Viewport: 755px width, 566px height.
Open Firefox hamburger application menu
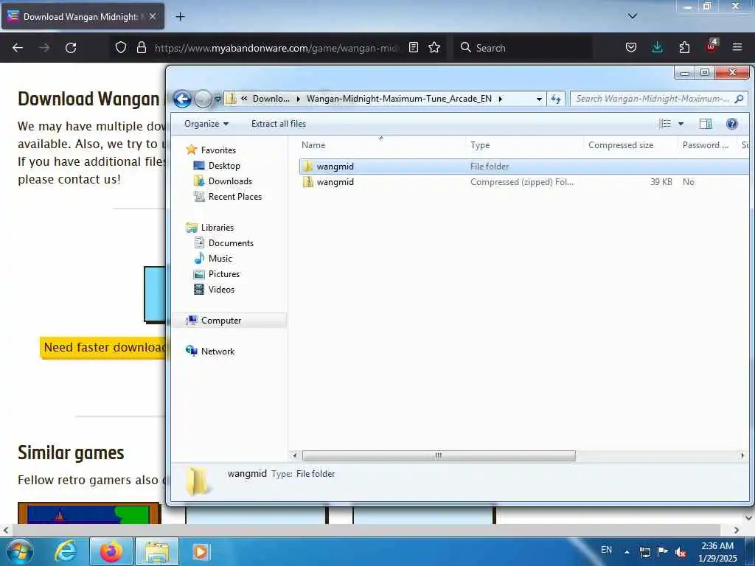(737, 47)
